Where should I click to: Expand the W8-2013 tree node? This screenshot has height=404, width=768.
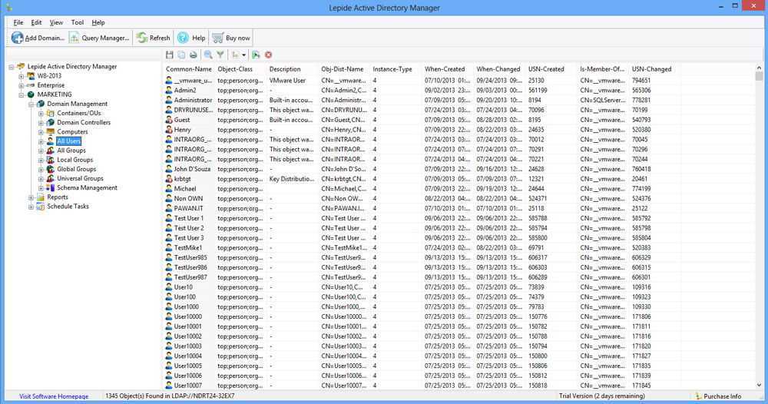(22, 76)
